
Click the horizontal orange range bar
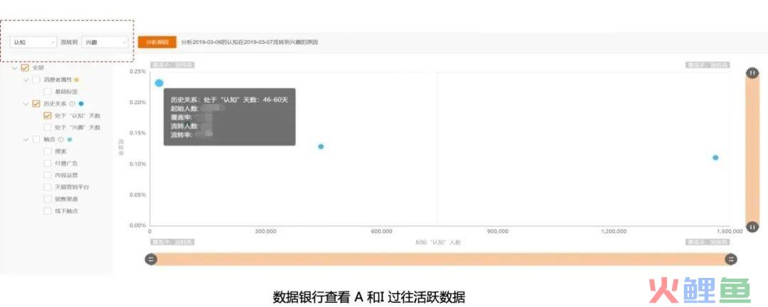441,259
